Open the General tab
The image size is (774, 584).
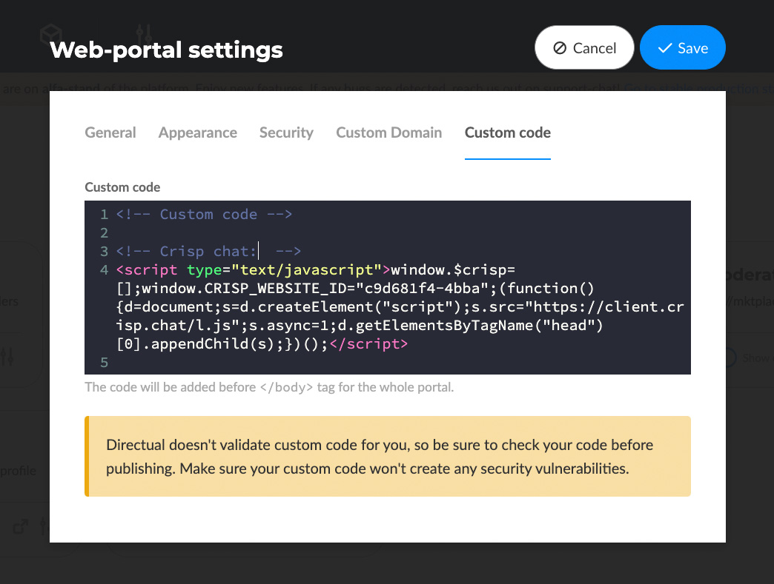110,133
